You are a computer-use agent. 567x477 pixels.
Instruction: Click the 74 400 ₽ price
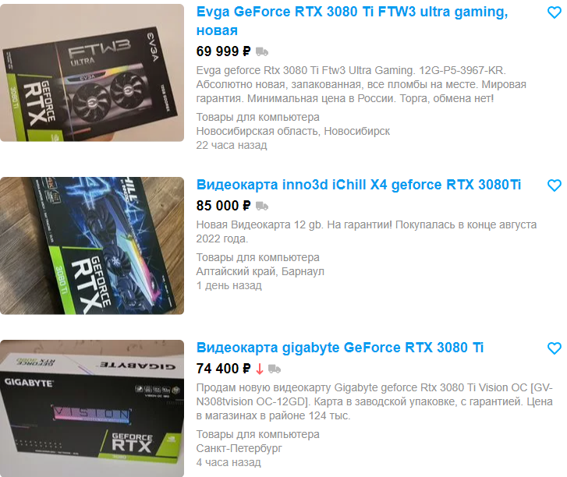click(x=223, y=369)
